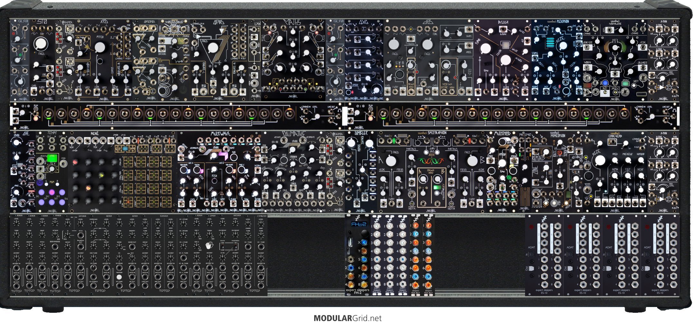Click the "TOMS909" module label
Screen dimensions: 696x325
pyautogui.click(x=164, y=216)
